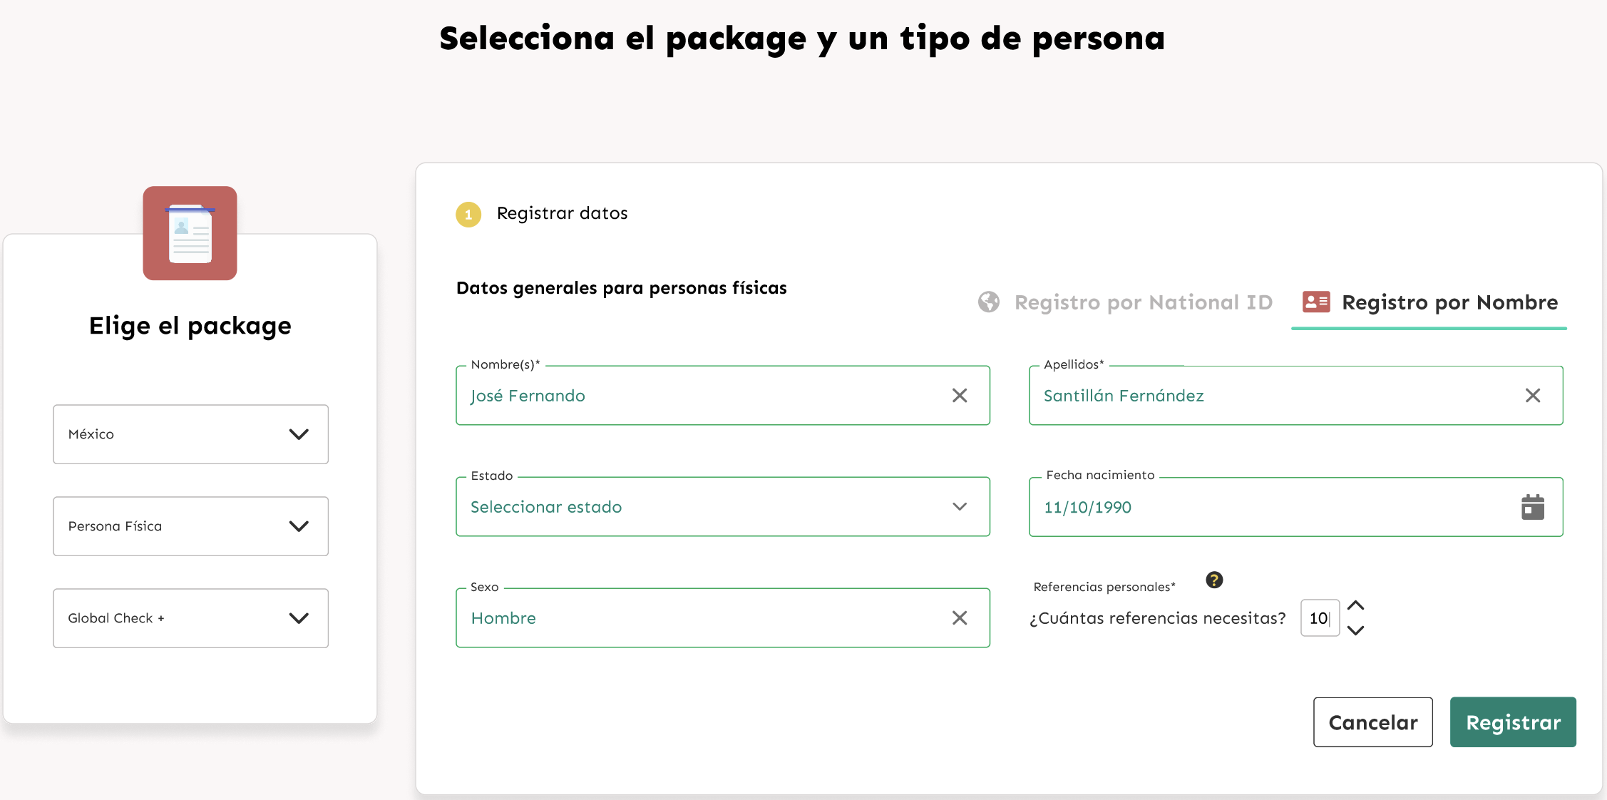Switch to Registro por National ID tab
Screen dimensions: 1607x800
coord(1143,302)
